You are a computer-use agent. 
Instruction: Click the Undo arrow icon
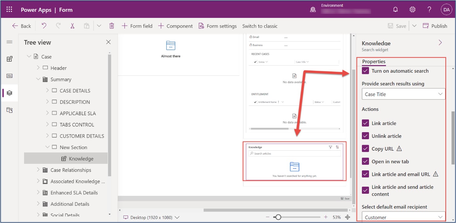click(x=44, y=26)
